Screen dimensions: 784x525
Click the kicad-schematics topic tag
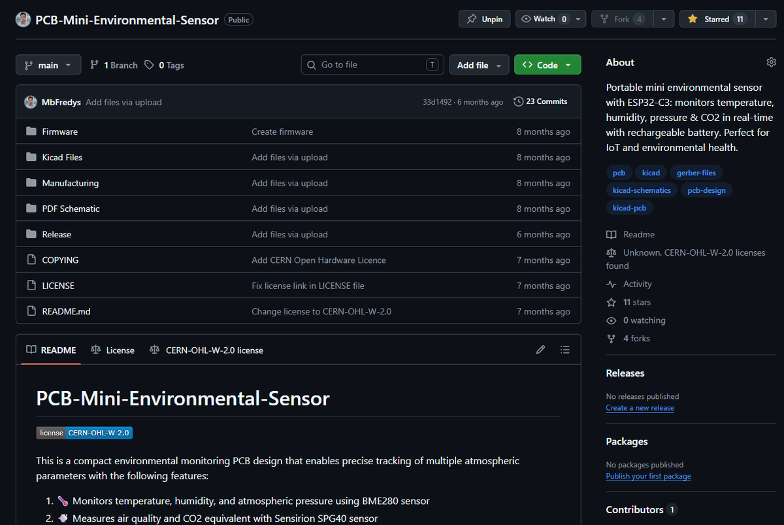[642, 190]
